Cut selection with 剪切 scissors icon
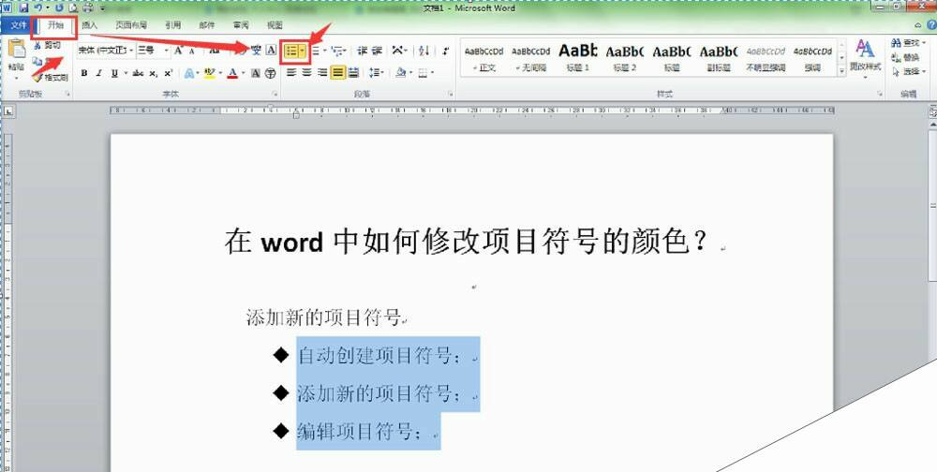This screenshot has height=472, width=937. (47, 45)
